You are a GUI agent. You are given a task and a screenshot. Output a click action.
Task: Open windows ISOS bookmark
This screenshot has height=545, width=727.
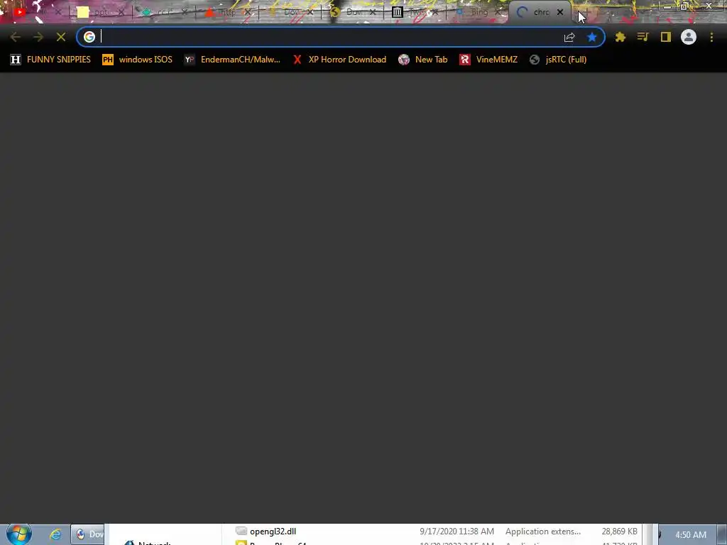pos(137,60)
